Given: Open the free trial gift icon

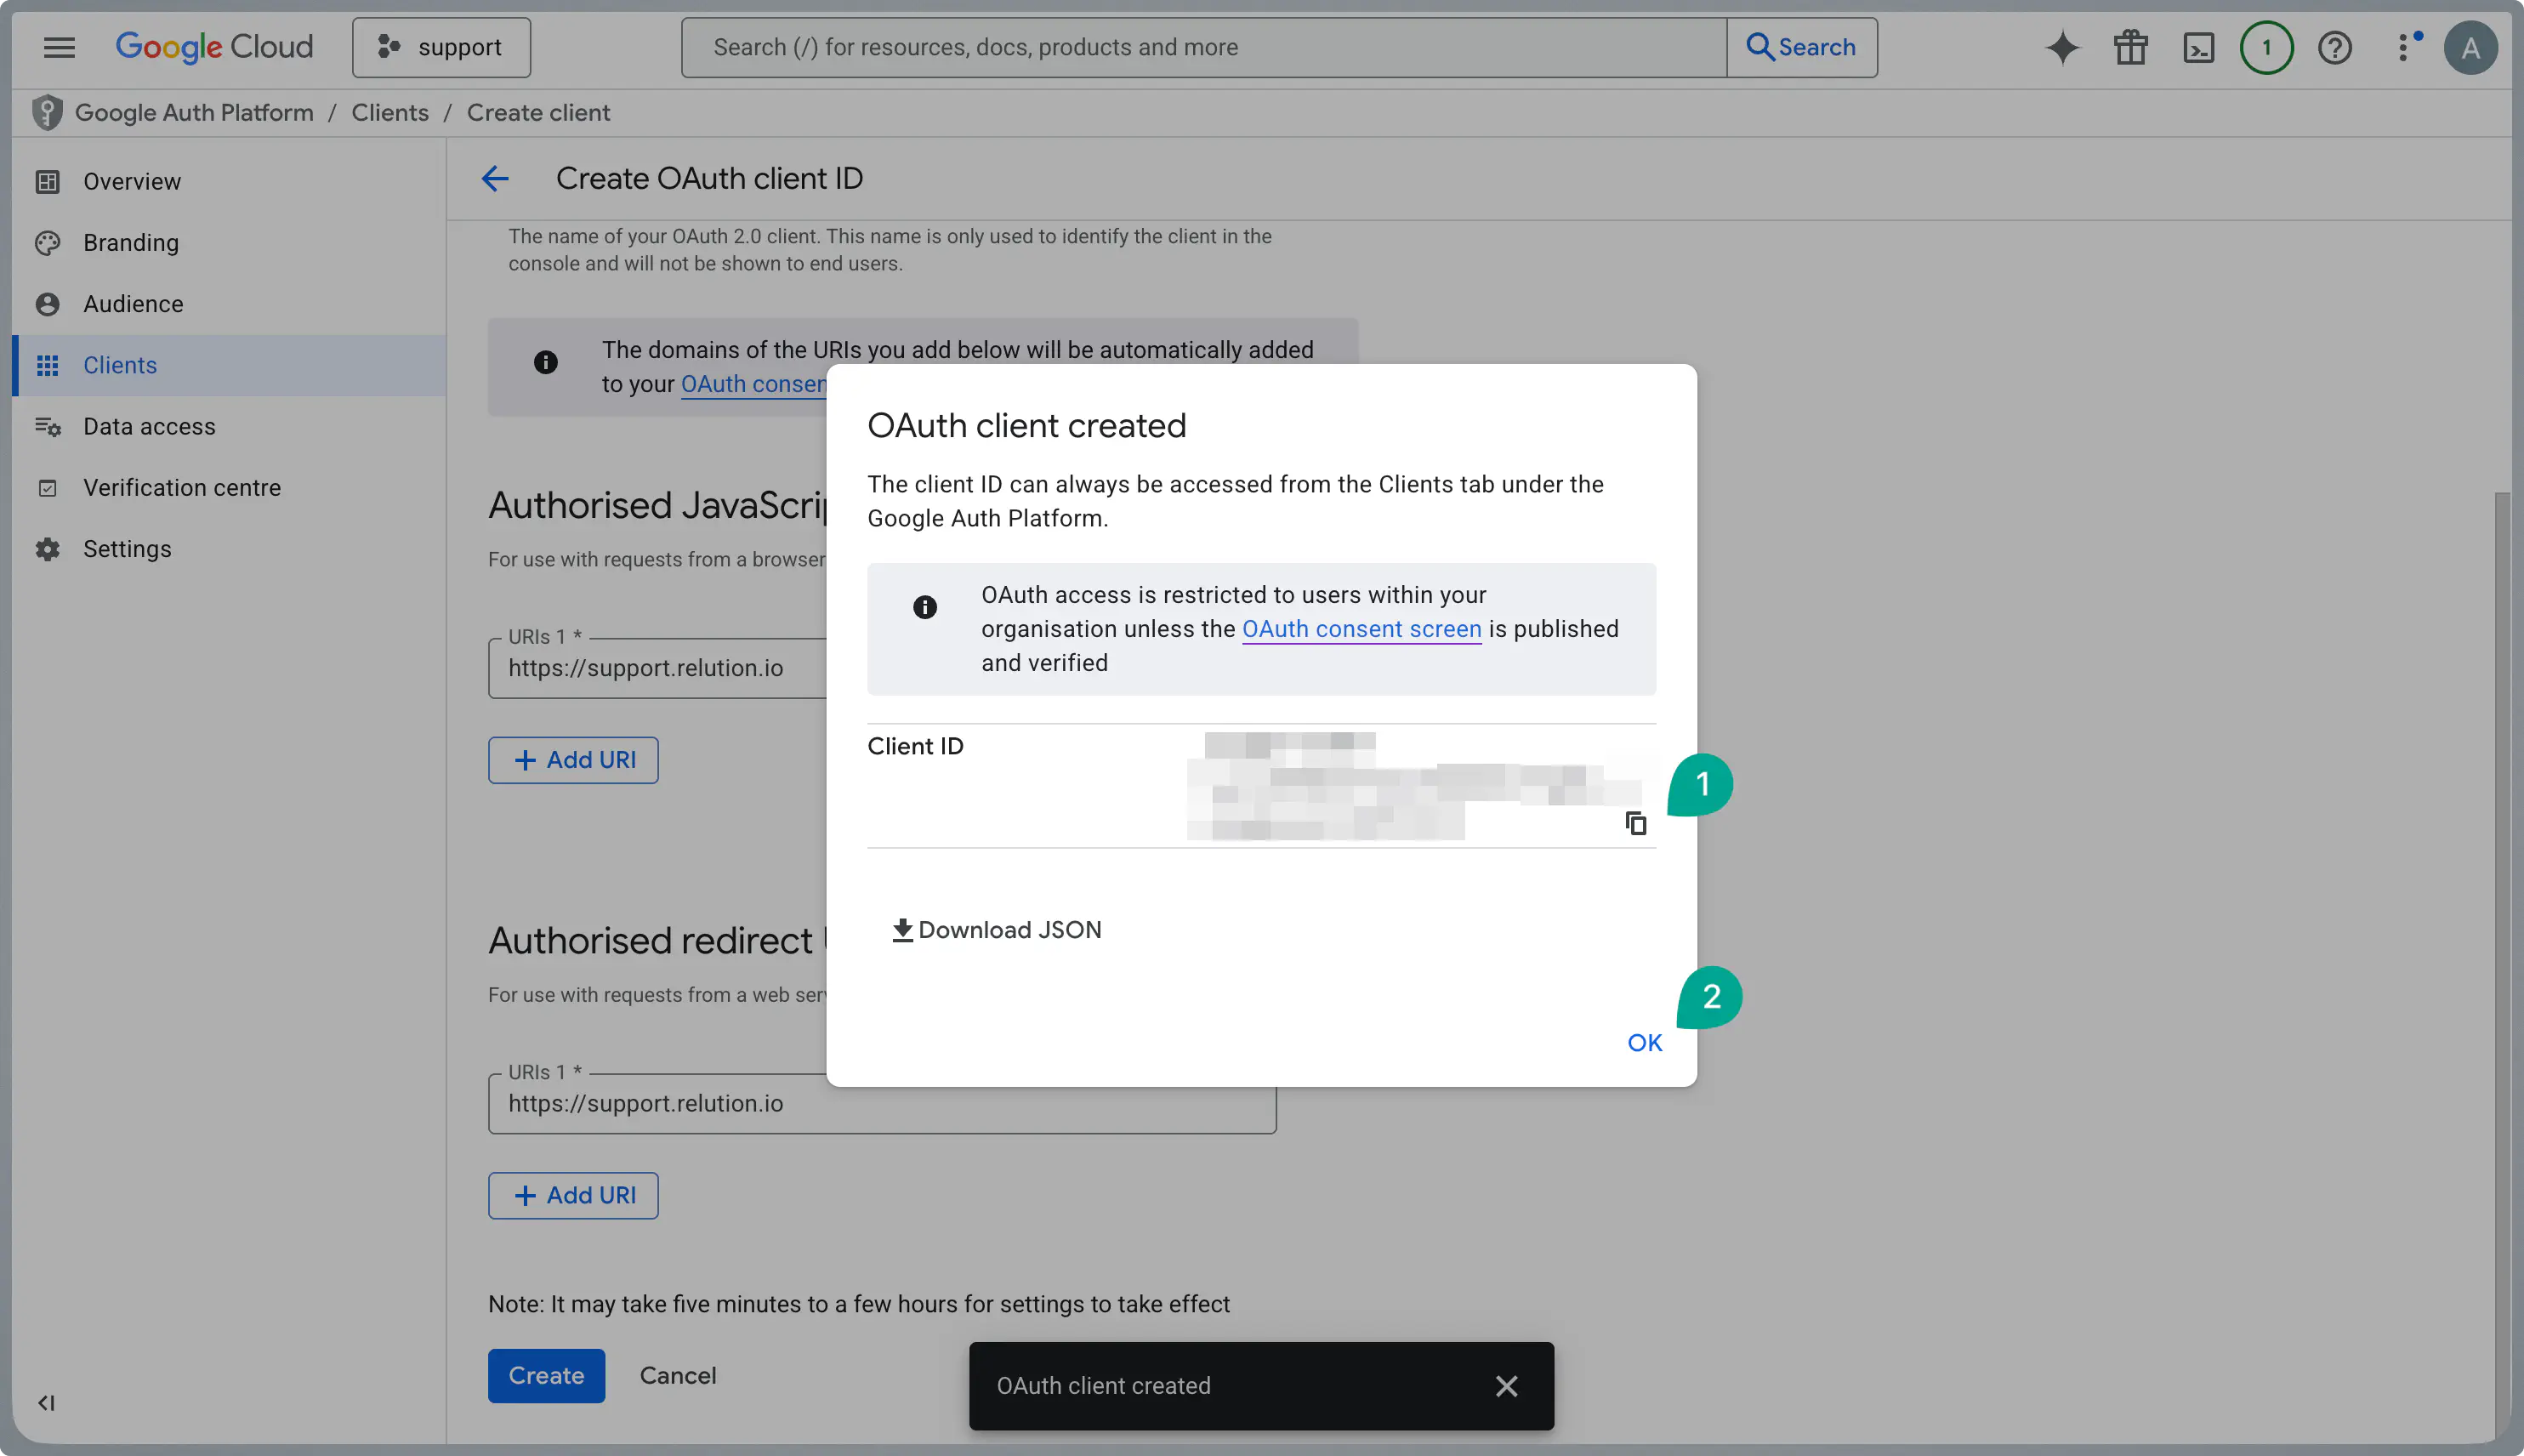Looking at the screenshot, I should click(2130, 47).
